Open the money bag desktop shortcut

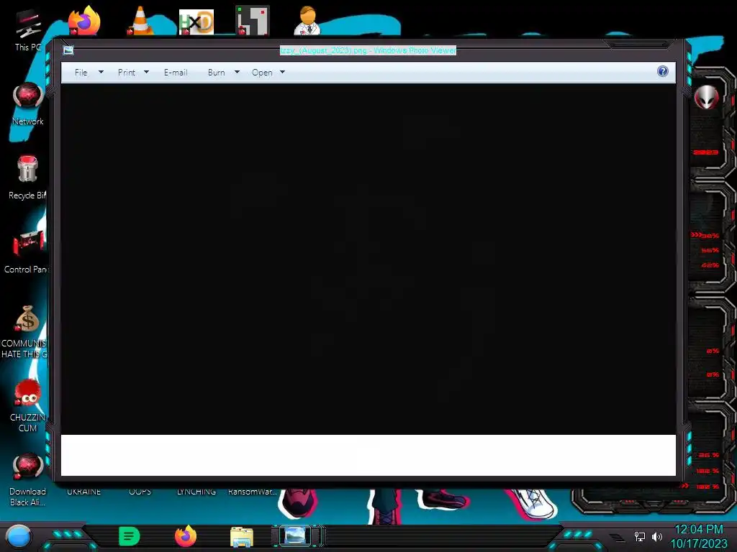pos(27,332)
